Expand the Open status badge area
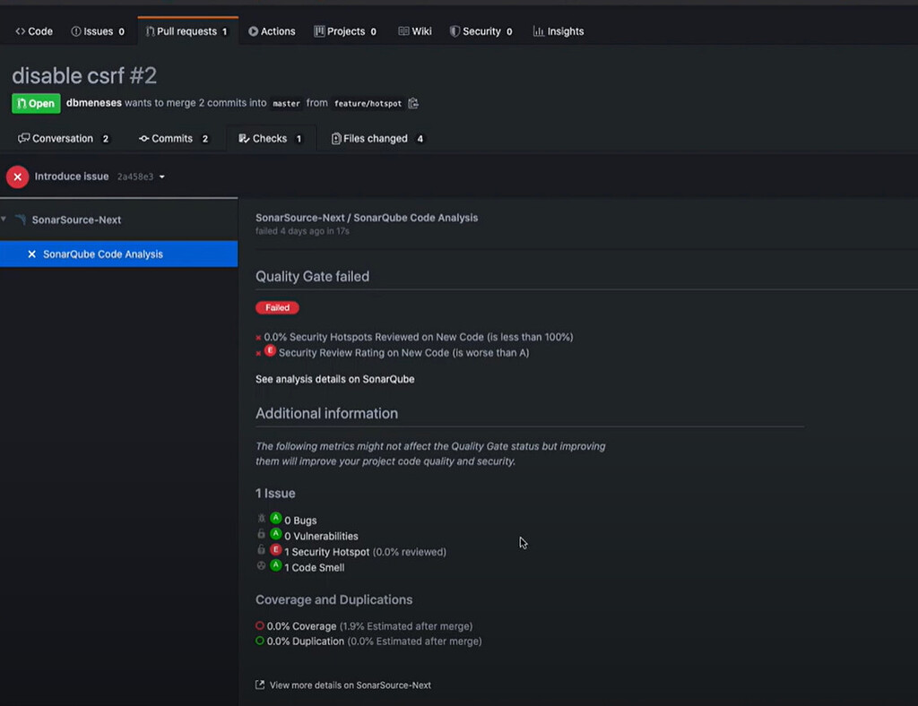Image resolution: width=918 pixels, height=706 pixels. coord(35,103)
